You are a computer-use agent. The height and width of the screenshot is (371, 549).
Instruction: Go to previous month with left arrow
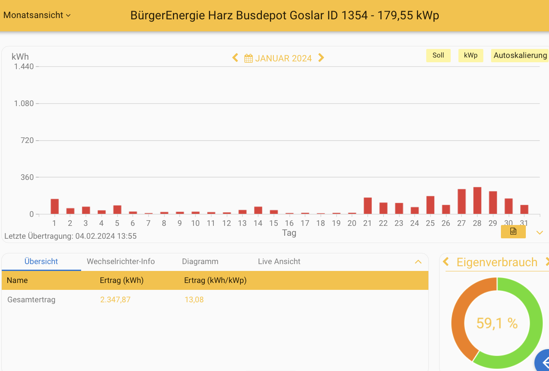point(235,58)
